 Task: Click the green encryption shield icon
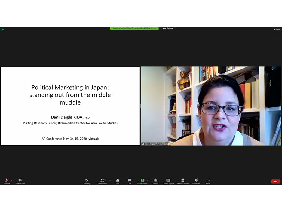[x=3, y=29]
